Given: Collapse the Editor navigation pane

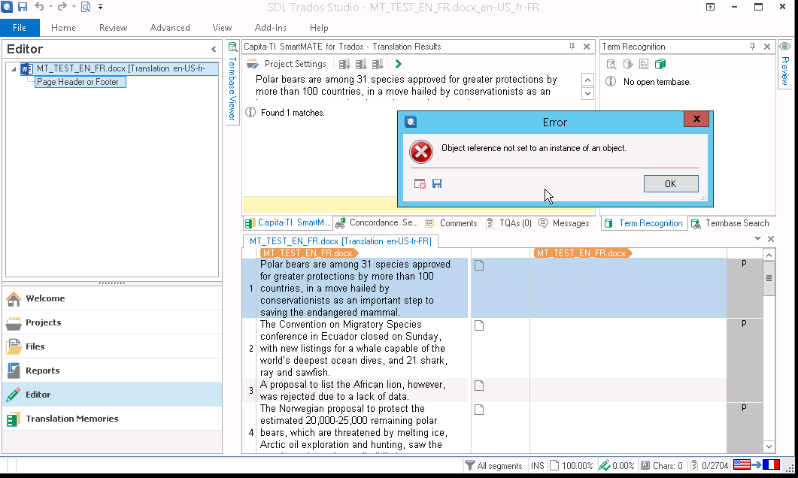Looking at the screenshot, I should coord(214,50).
